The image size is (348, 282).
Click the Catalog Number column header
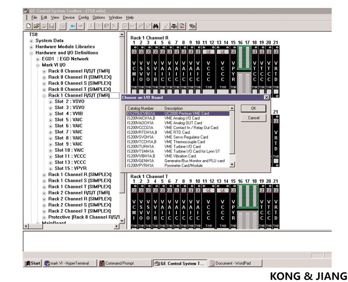144,108
